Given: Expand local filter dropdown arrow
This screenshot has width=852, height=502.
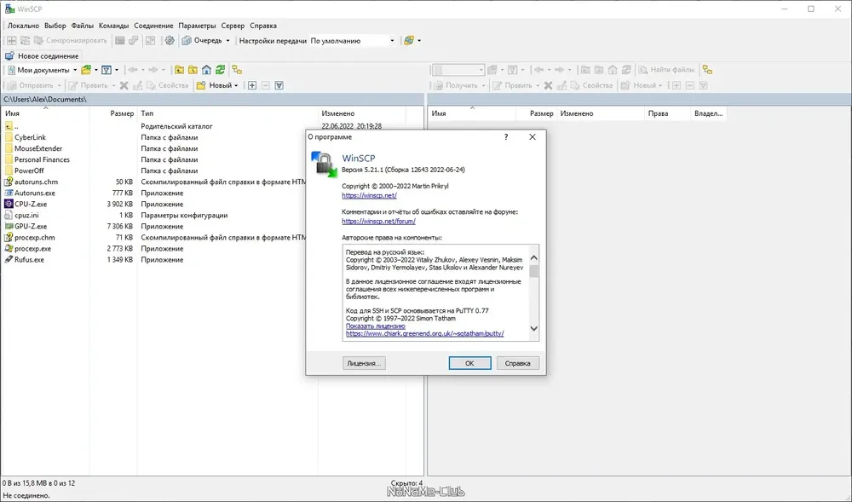Looking at the screenshot, I should click(116, 70).
